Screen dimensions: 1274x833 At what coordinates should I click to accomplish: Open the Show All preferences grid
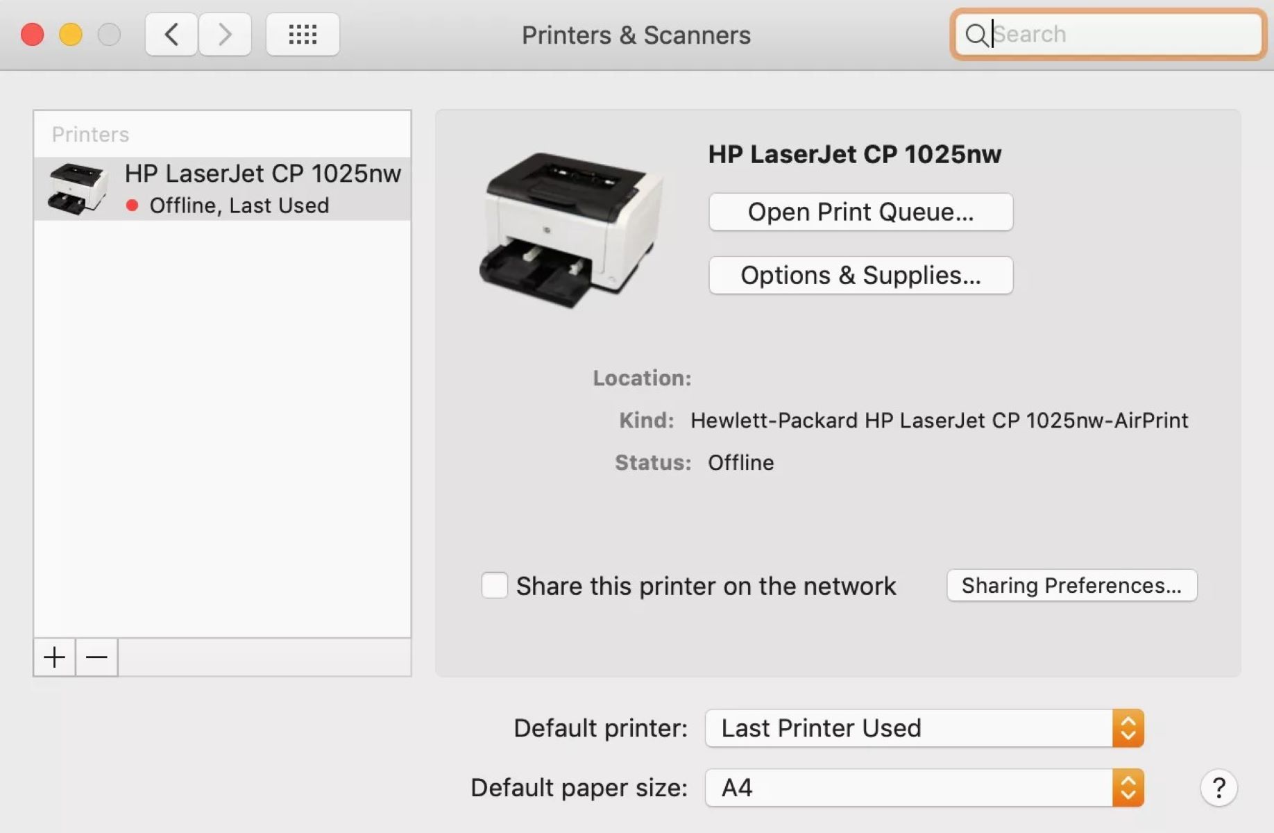(303, 34)
